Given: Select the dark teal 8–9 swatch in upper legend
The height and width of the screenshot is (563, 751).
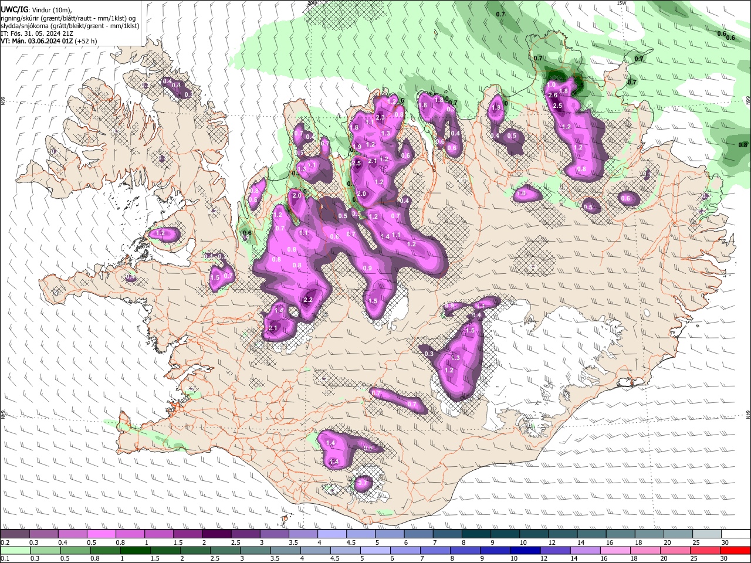Looking at the screenshot, I should click(476, 534).
